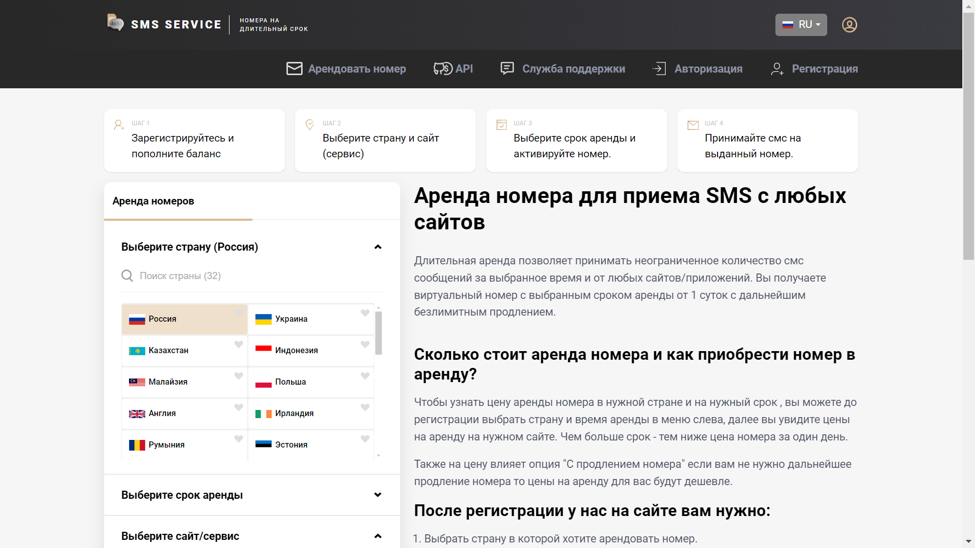The height and width of the screenshot is (548, 975).
Task: Open the RU language dropdown
Action: pyautogui.click(x=801, y=25)
